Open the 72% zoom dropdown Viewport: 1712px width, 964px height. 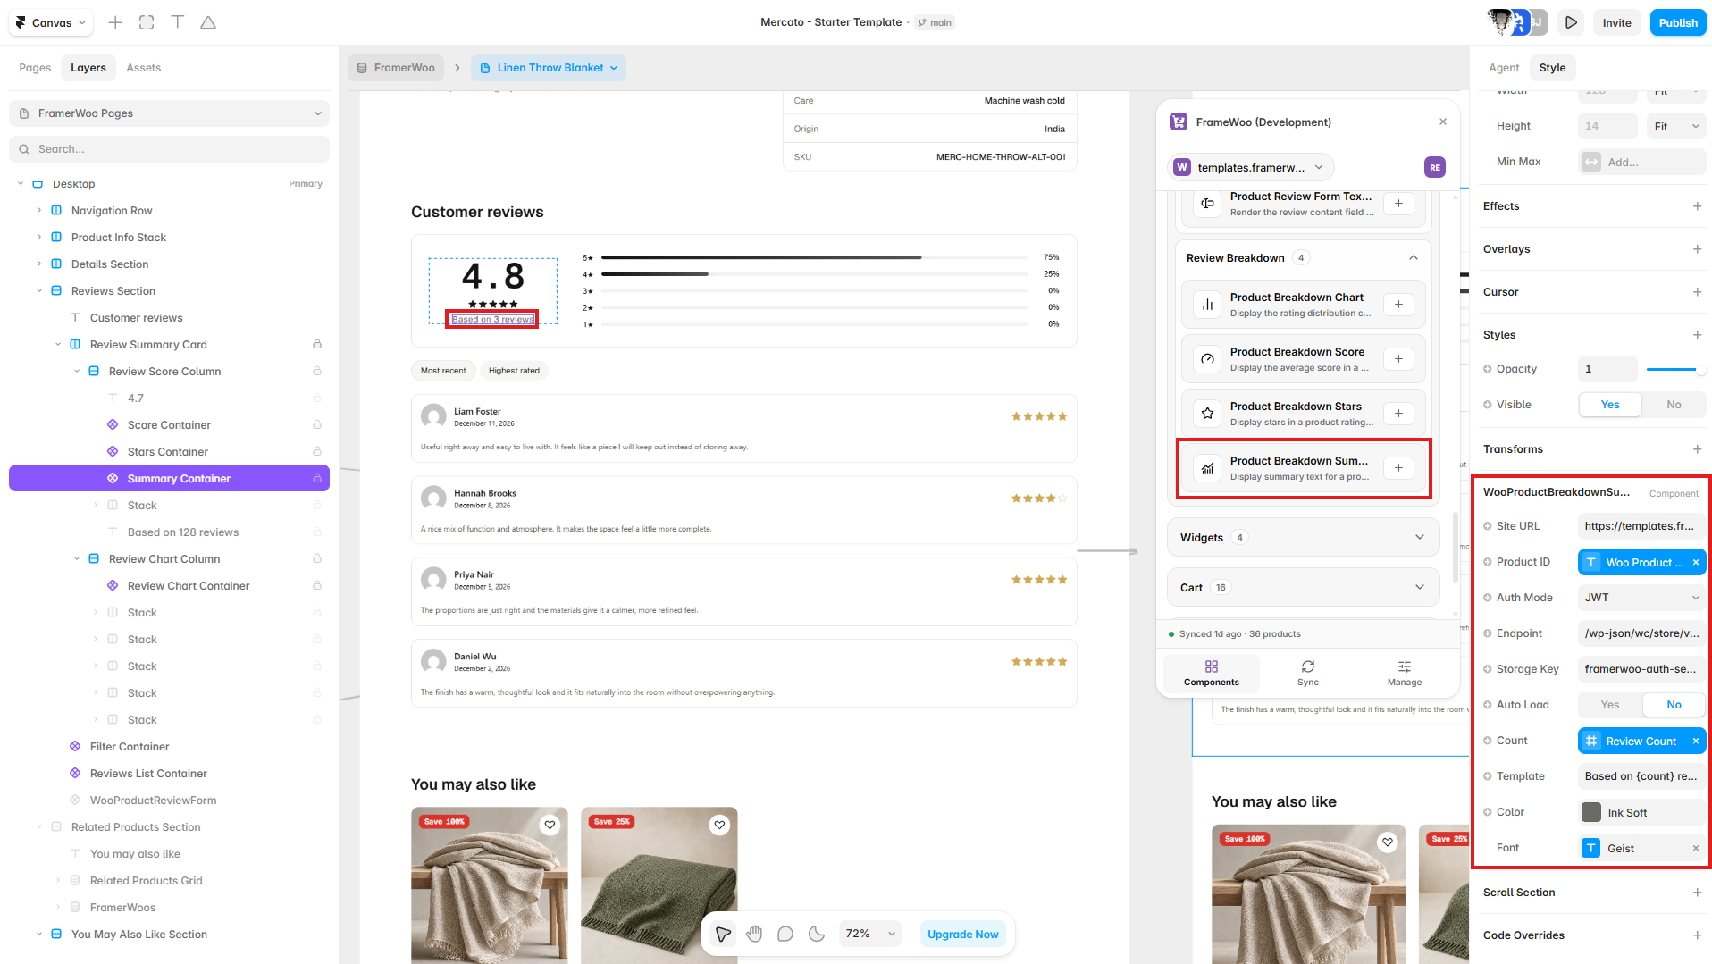pos(869,935)
